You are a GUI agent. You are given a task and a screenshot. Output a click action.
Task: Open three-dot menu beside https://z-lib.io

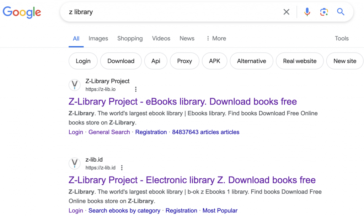tap(136, 89)
